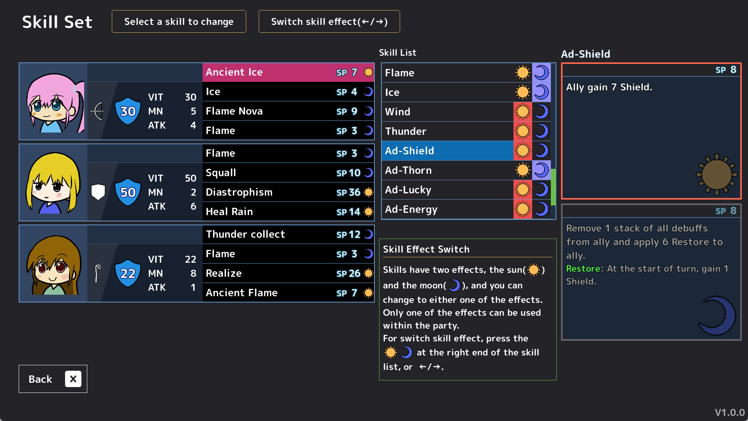748x421 pixels.
Task: Click the sun icon inside Skill Effect Switch text
Action: pyautogui.click(x=534, y=270)
